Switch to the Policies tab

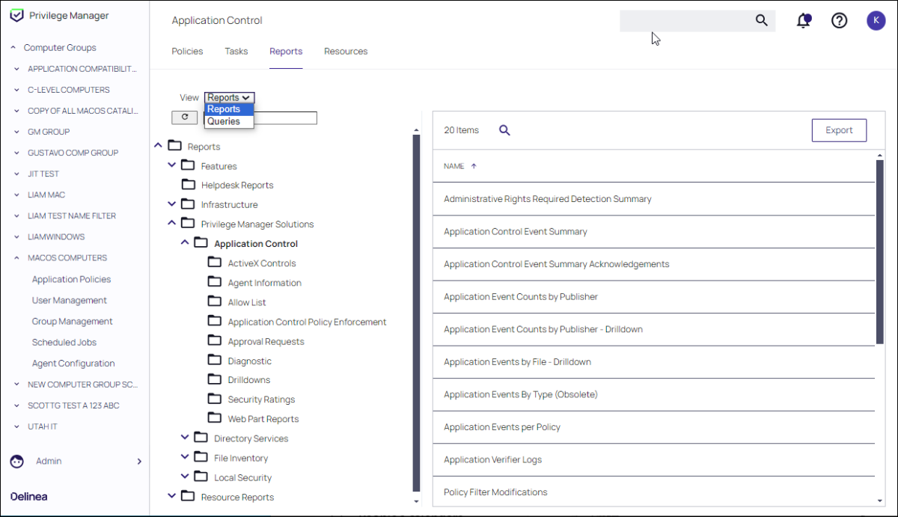(187, 52)
